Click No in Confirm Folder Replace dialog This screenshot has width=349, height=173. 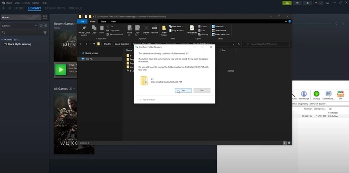click(201, 90)
